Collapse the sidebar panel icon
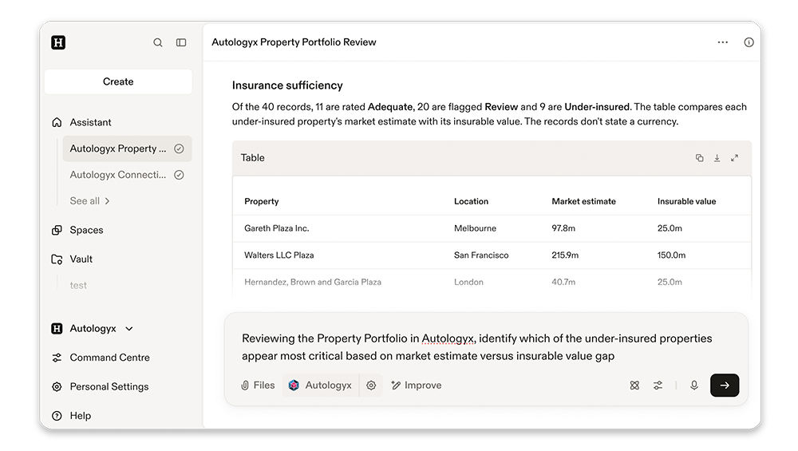The width and height of the screenshot is (798, 451). click(x=181, y=43)
